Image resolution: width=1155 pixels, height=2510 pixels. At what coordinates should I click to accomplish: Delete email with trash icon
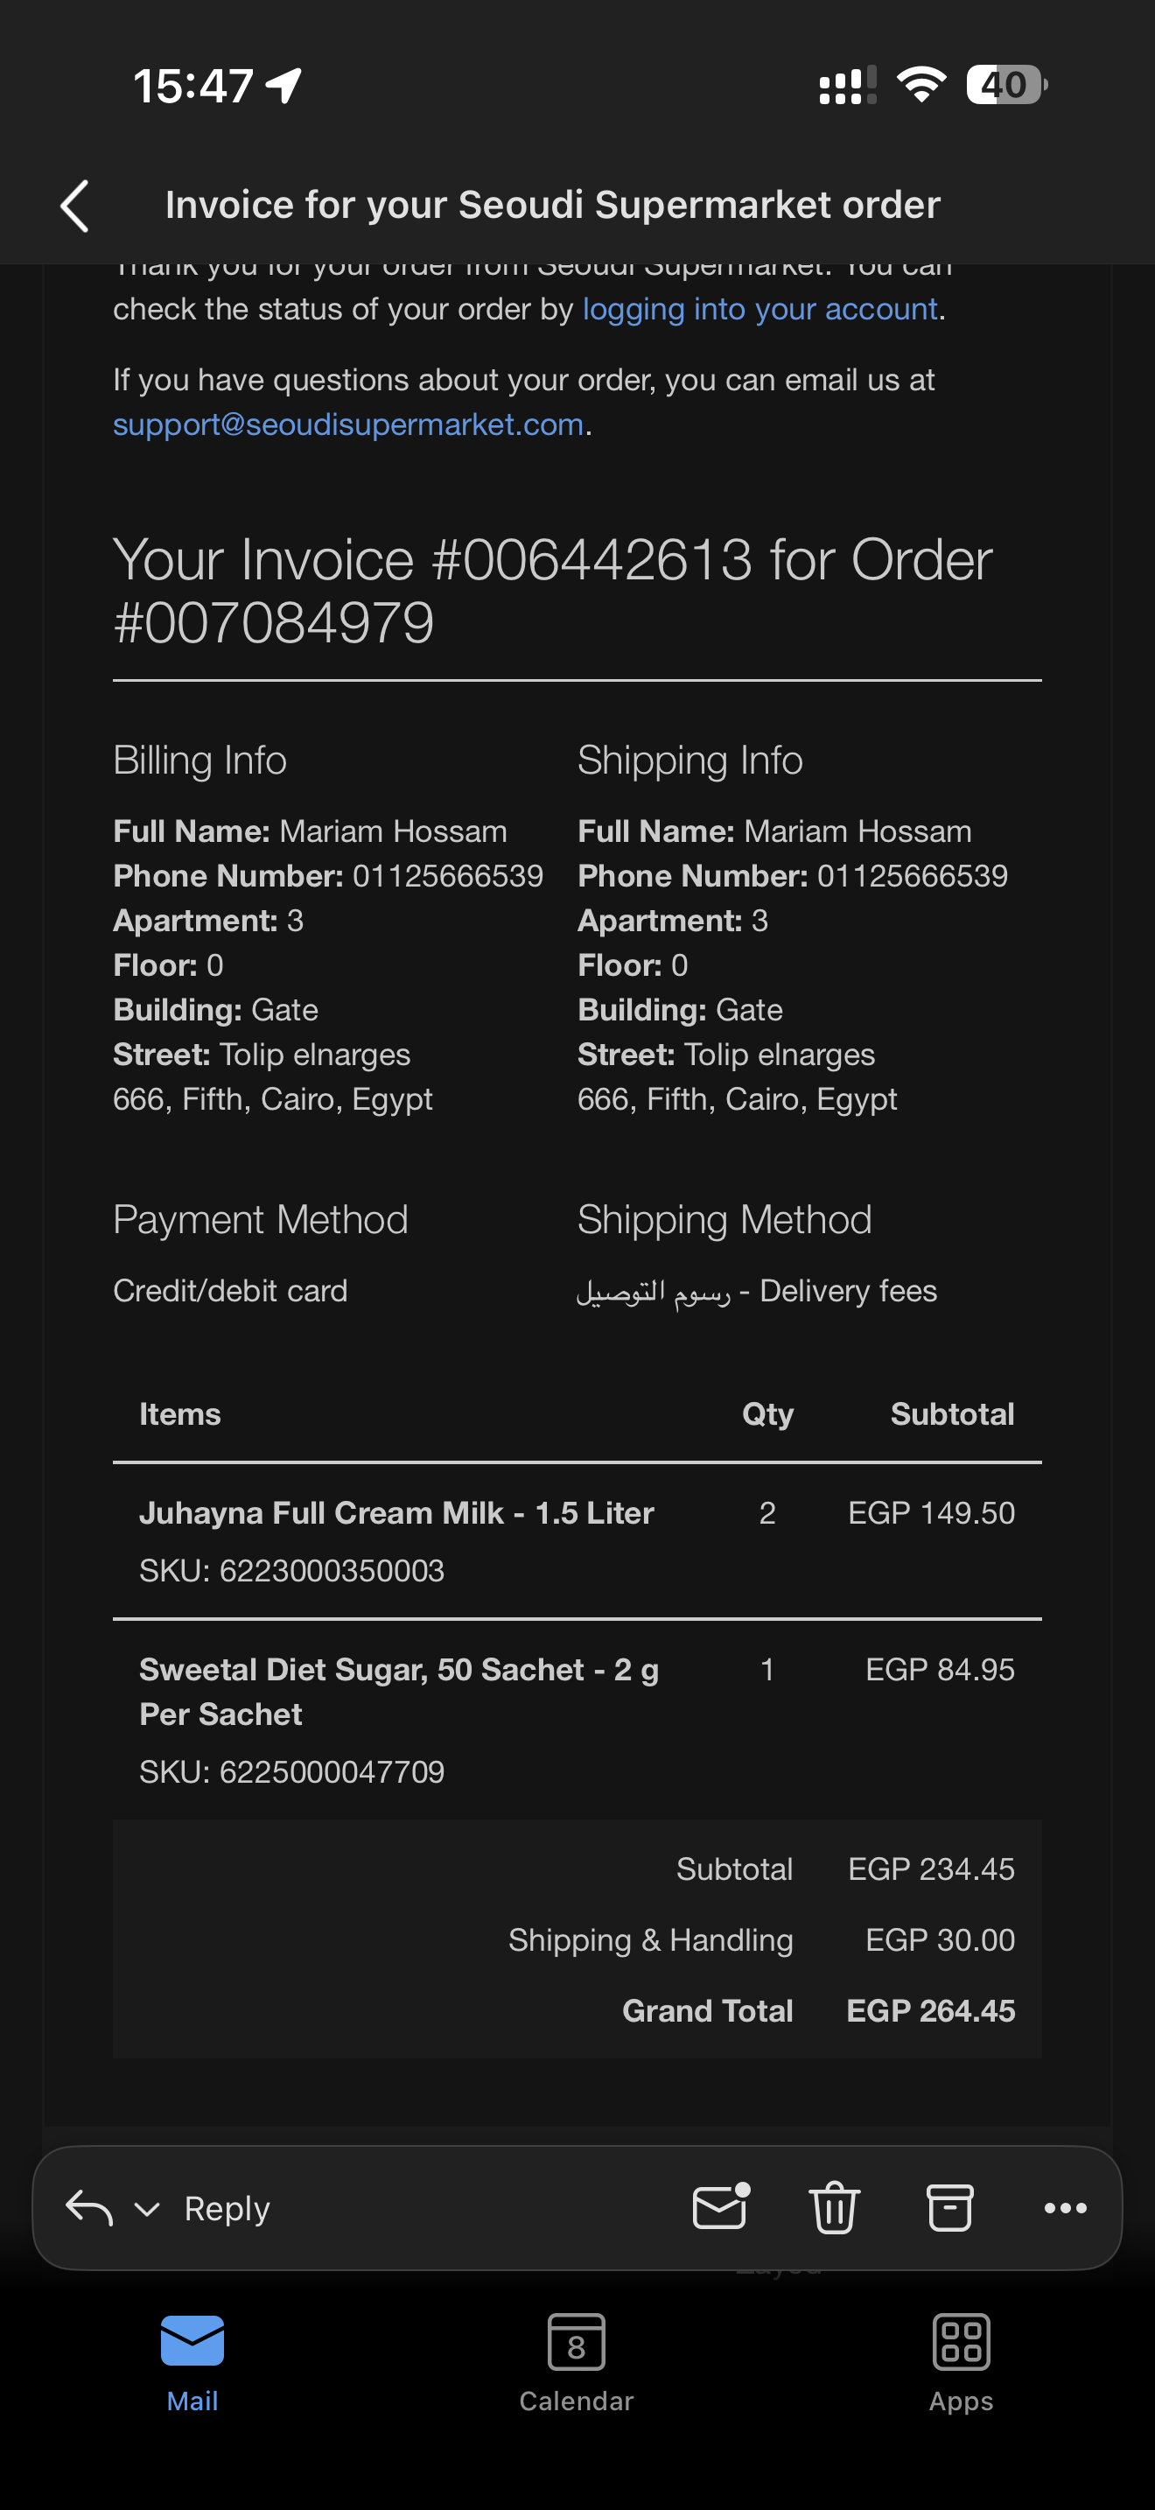pyautogui.click(x=834, y=2208)
